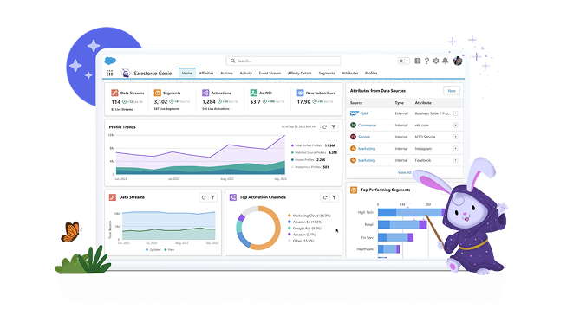Click the Known Profiles legend dot

click(x=292, y=160)
